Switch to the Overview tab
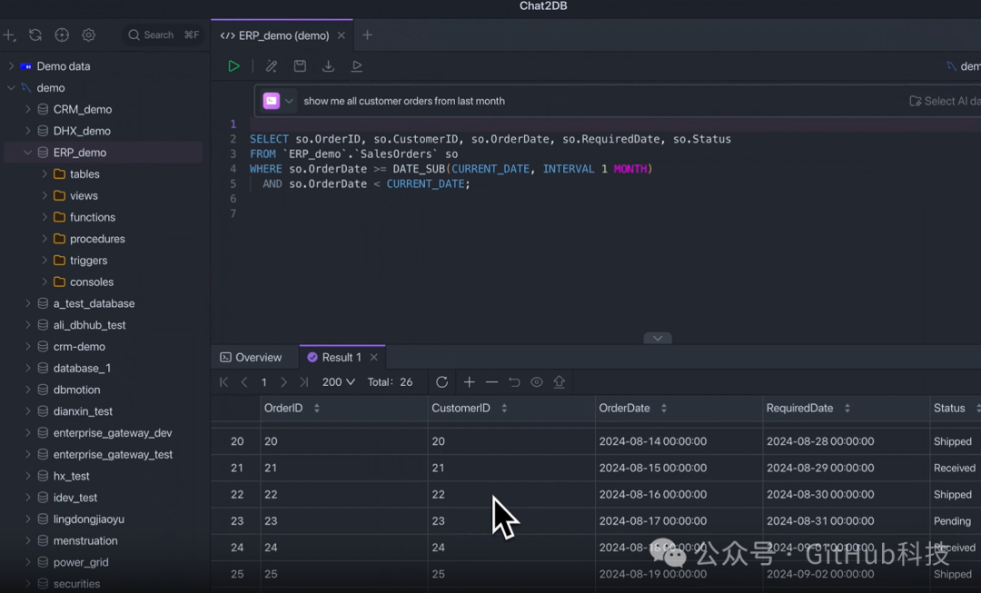Screen dimensions: 981x593 point(251,358)
